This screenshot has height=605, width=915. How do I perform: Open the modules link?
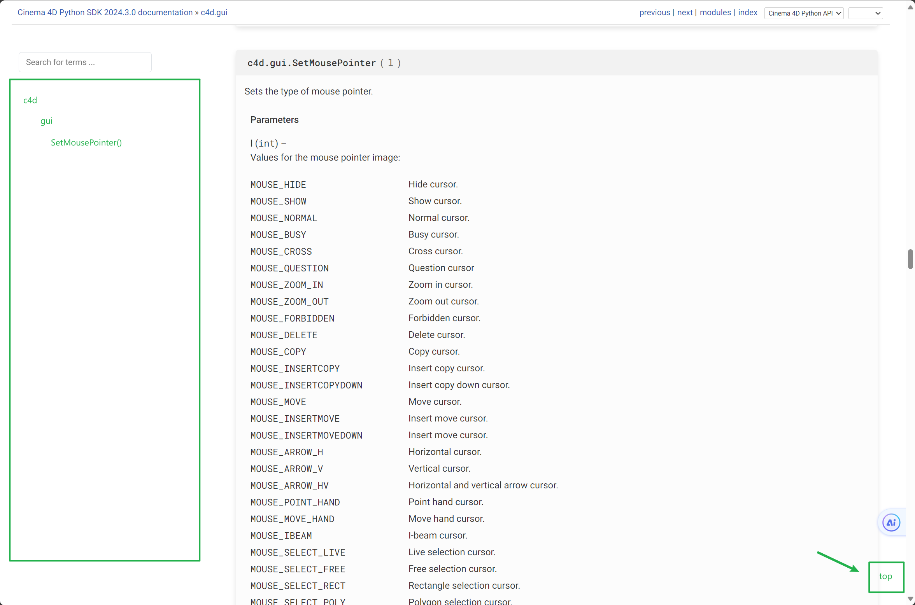click(x=715, y=12)
